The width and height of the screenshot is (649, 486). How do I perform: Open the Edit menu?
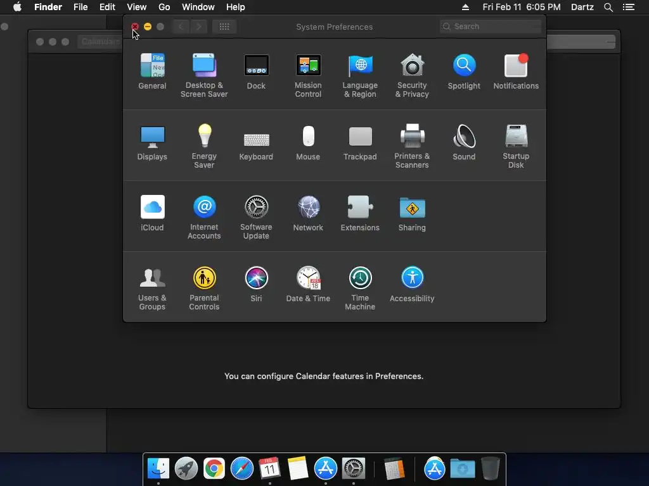point(107,7)
